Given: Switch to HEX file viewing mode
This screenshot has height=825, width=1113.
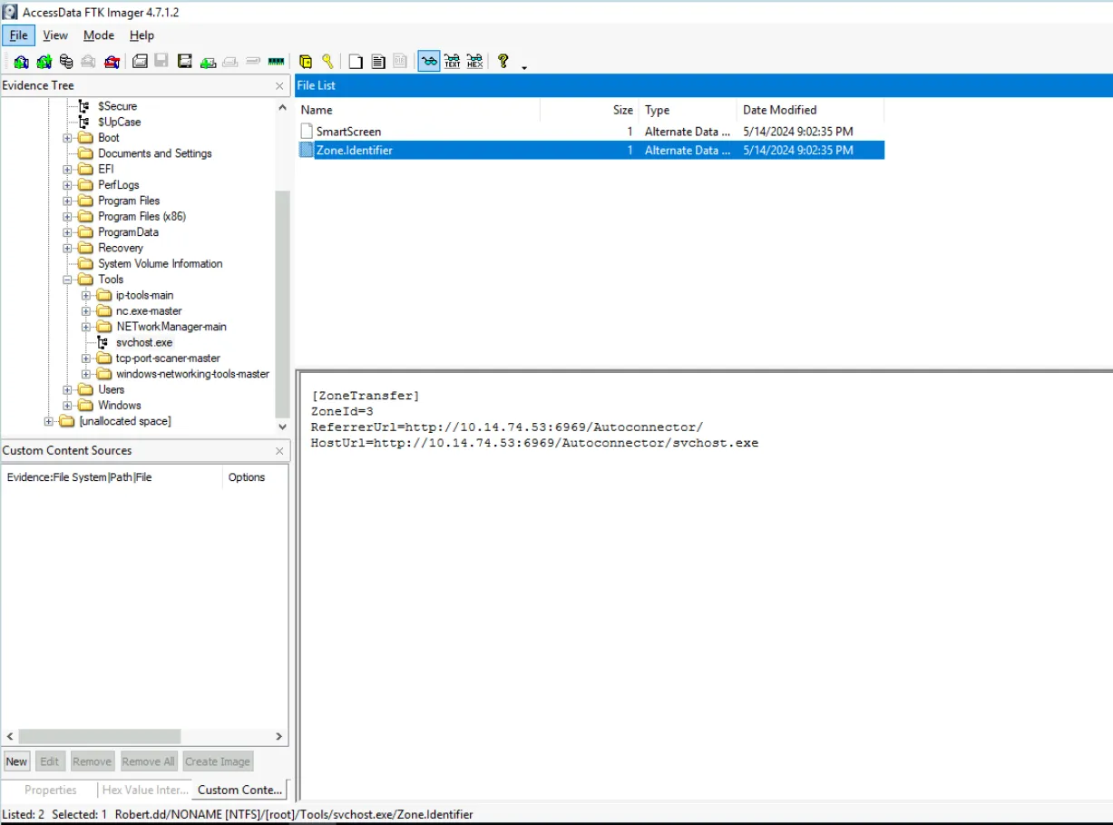Looking at the screenshot, I should [x=474, y=62].
